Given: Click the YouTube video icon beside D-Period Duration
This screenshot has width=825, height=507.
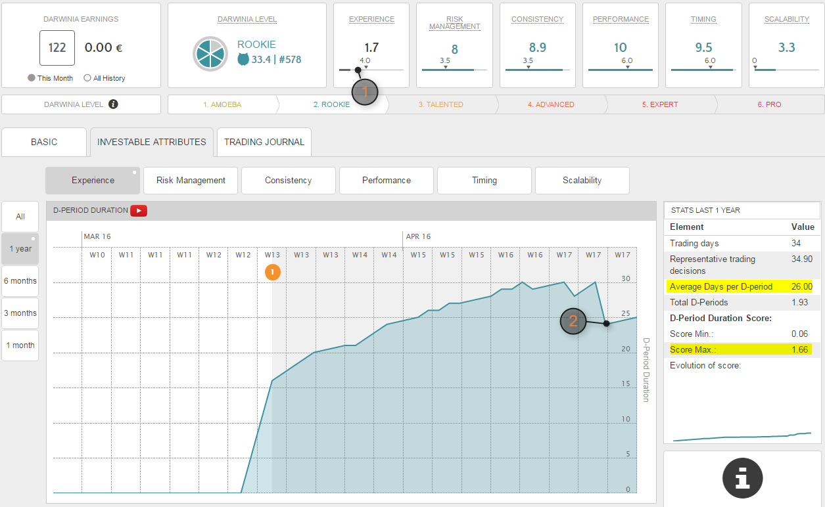Looking at the screenshot, I should pyautogui.click(x=138, y=211).
